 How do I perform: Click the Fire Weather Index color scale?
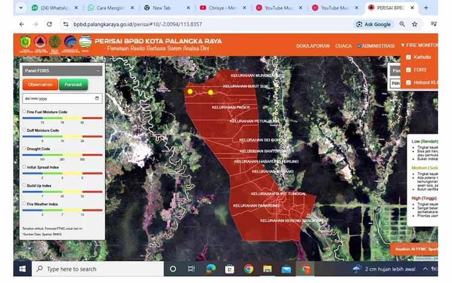click(62, 210)
